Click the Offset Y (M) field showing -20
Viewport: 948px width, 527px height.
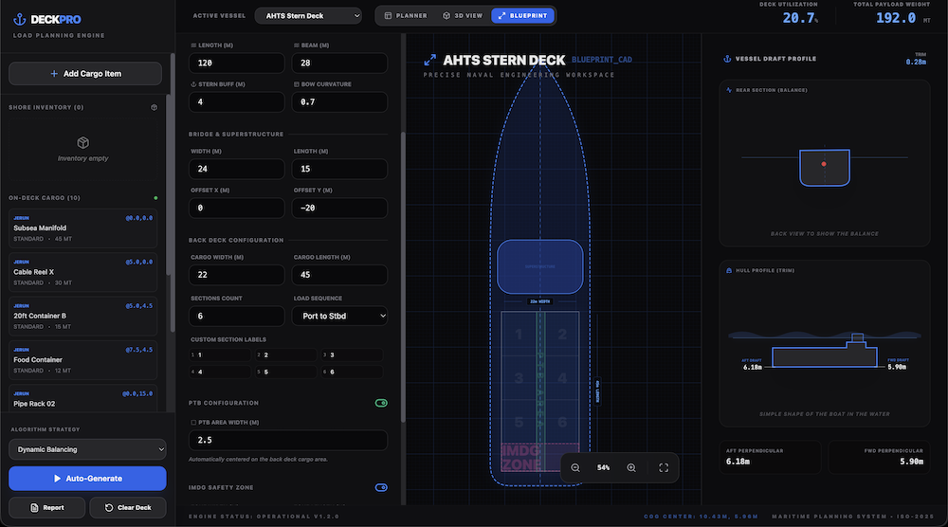point(339,208)
